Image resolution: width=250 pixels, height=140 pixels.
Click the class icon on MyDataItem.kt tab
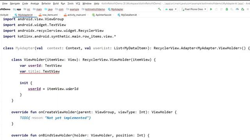pos(119,15)
